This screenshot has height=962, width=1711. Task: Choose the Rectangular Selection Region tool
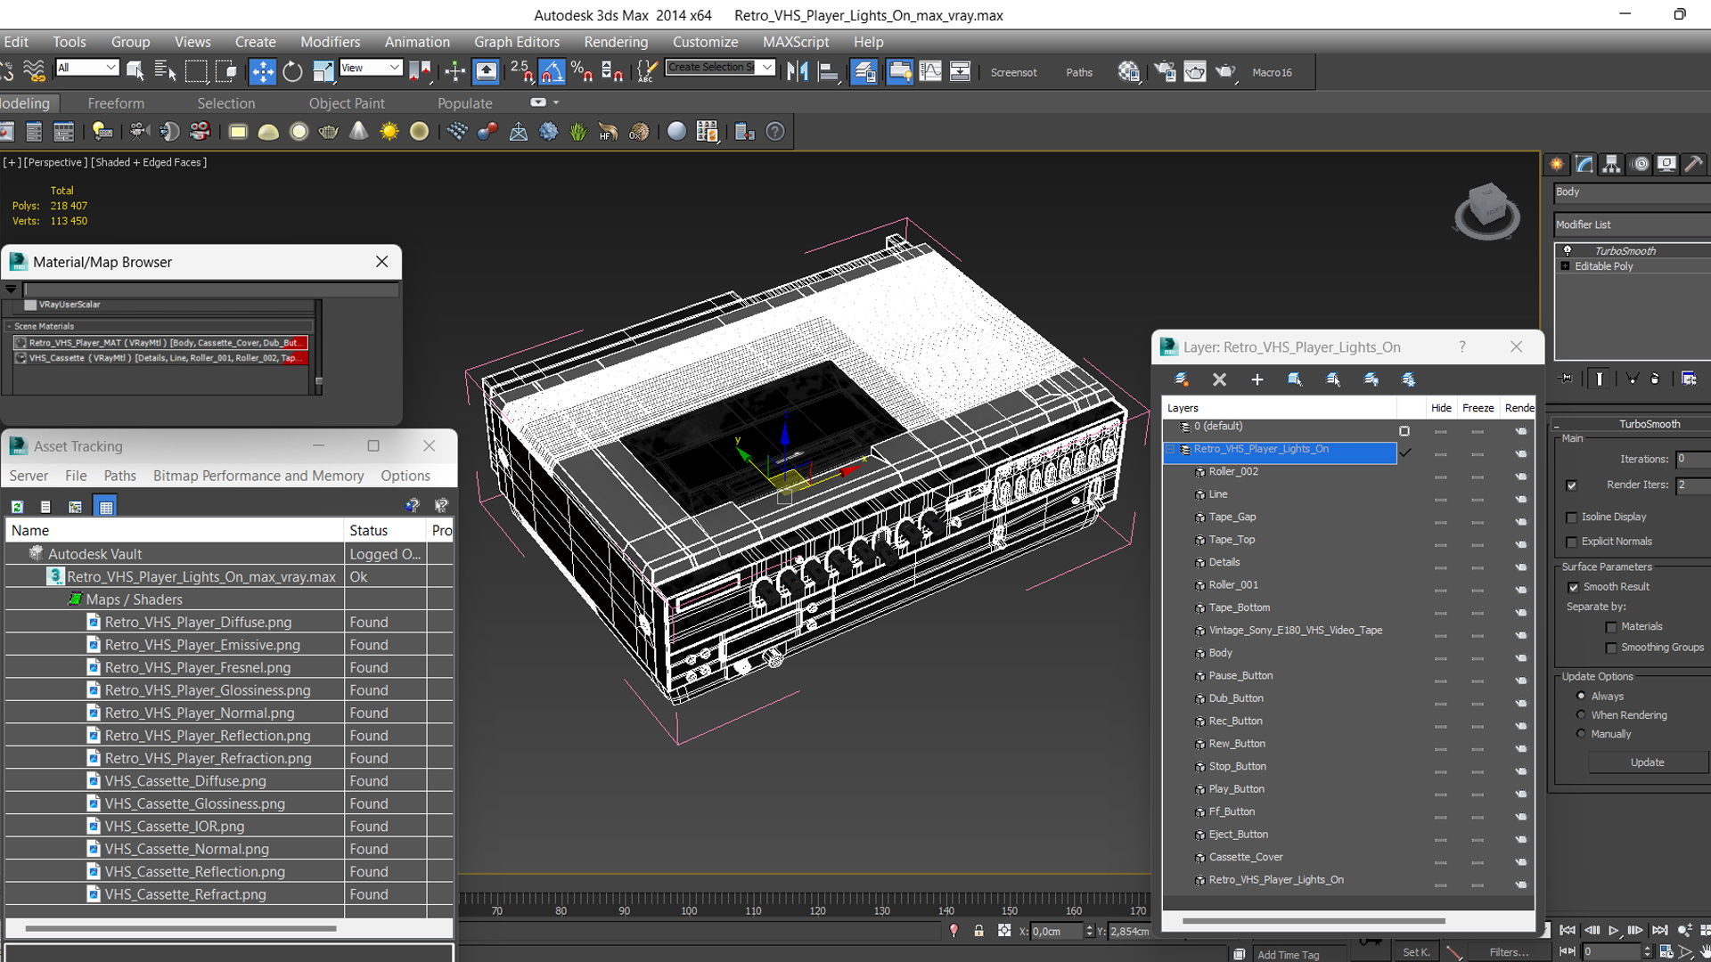click(196, 72)
